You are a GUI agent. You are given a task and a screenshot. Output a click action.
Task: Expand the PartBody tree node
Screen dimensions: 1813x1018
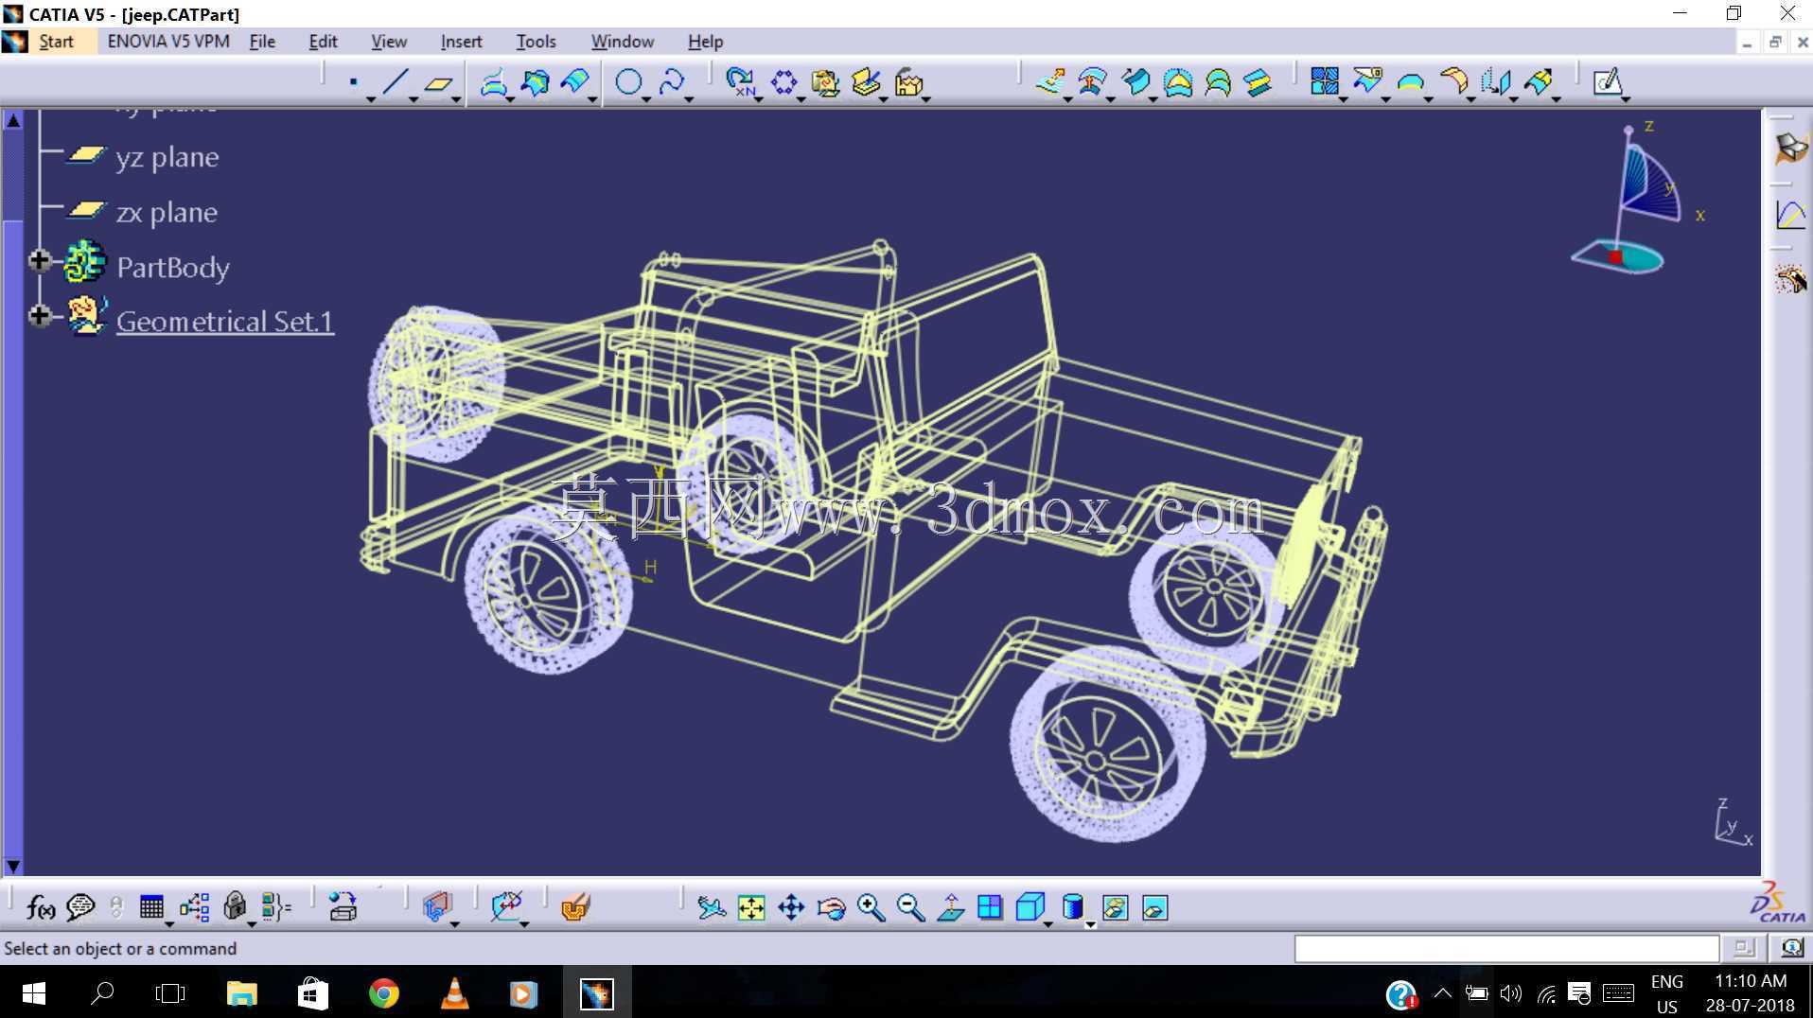click(39, 260)
